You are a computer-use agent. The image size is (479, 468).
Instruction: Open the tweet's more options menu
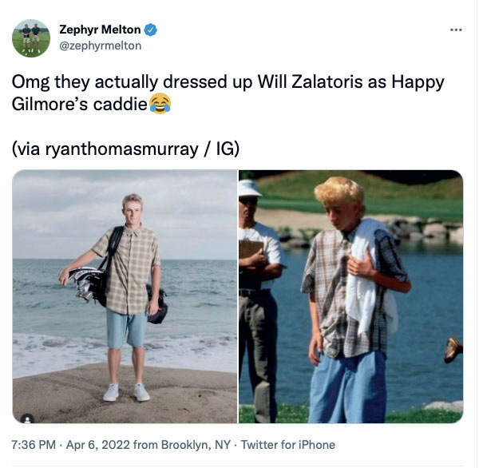[456, 30]
